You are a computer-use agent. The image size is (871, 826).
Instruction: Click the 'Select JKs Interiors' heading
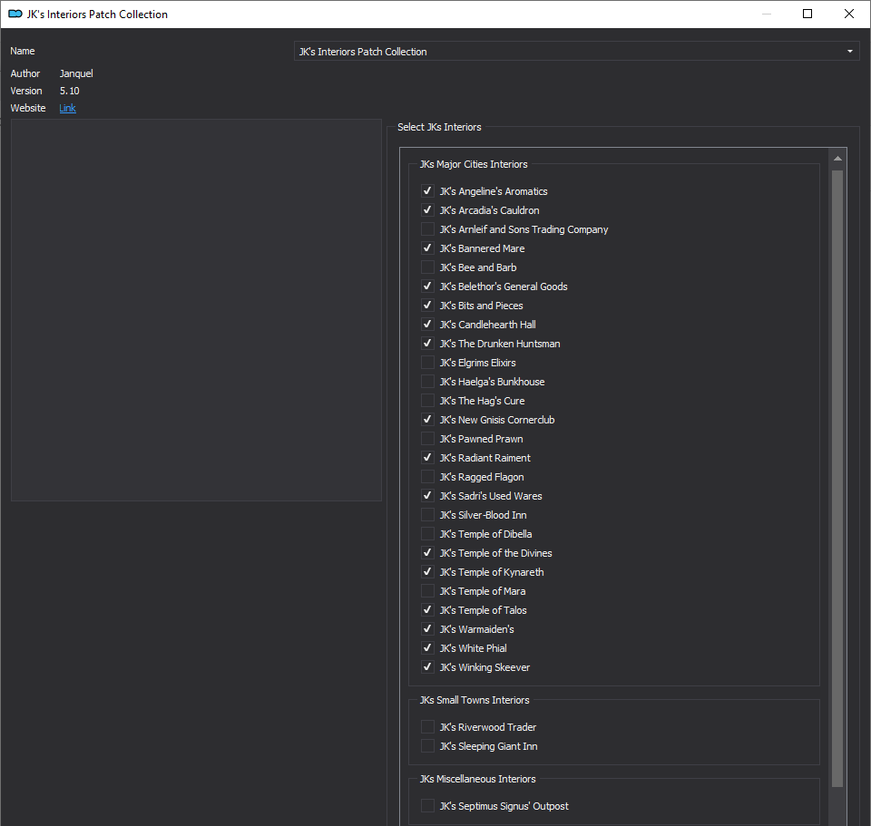coord(439,127)
